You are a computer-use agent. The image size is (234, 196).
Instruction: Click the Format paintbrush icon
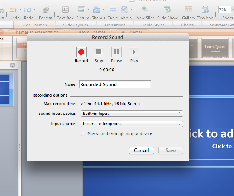46,10
